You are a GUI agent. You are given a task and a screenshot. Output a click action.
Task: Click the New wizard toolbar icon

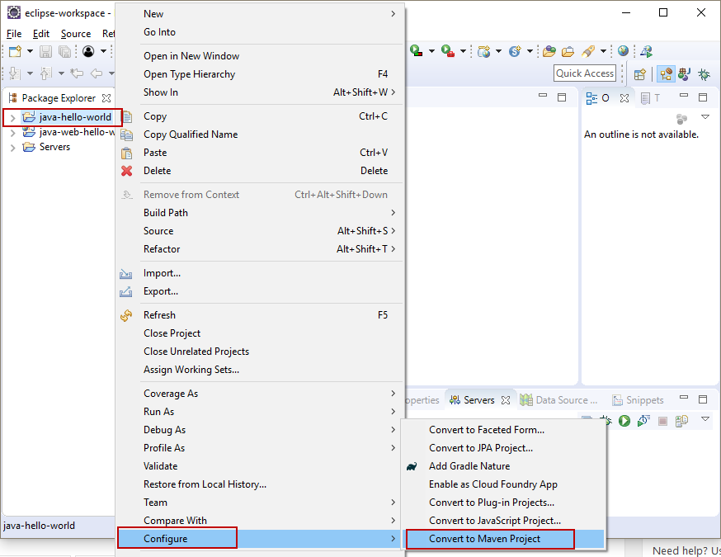[15, 51]
